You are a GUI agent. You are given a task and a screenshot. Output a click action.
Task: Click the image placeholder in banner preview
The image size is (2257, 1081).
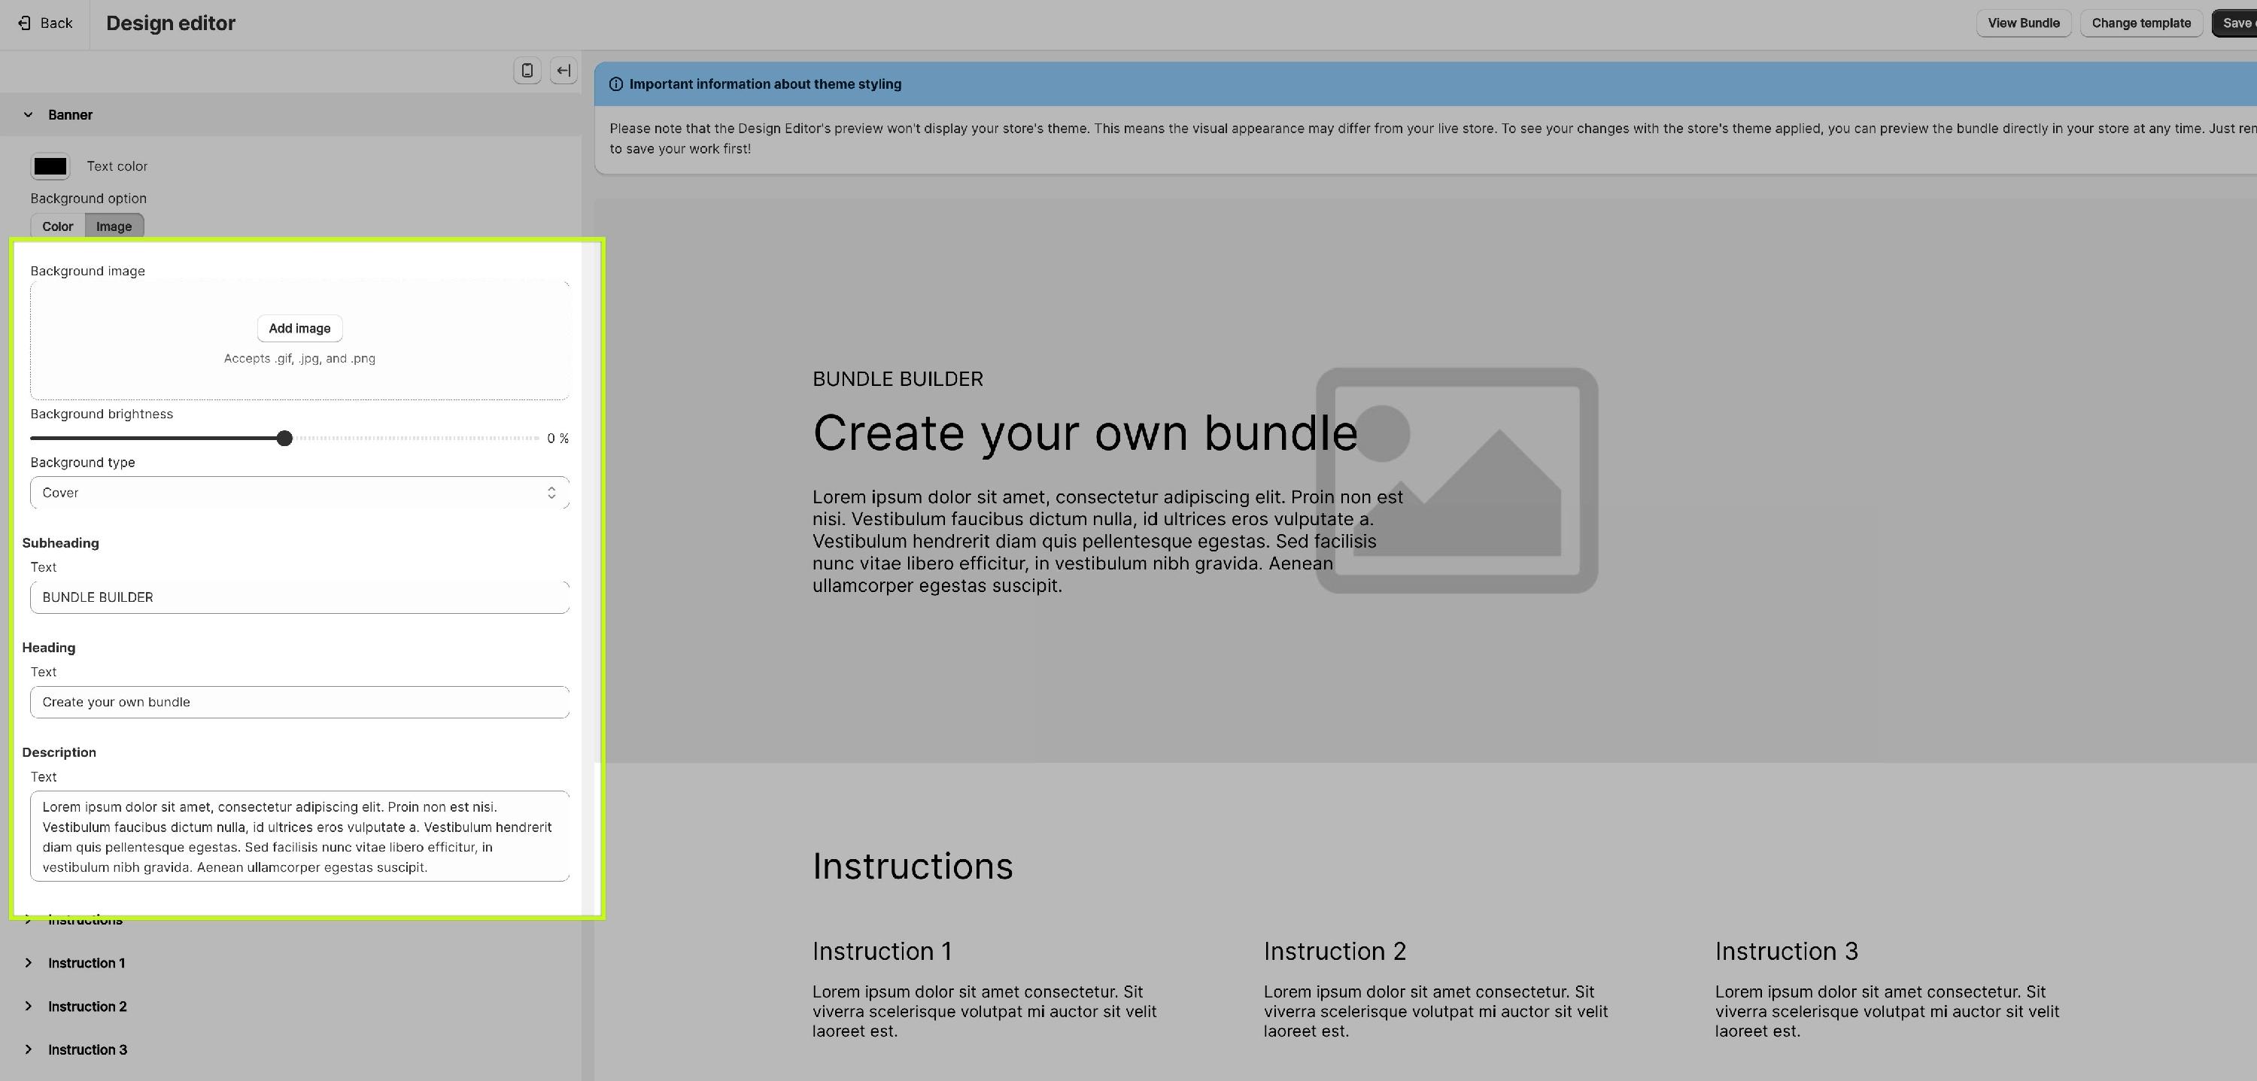pos(1457,480)
